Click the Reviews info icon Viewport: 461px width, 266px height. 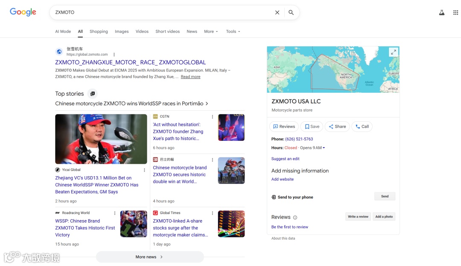click(x=295, y=217)
